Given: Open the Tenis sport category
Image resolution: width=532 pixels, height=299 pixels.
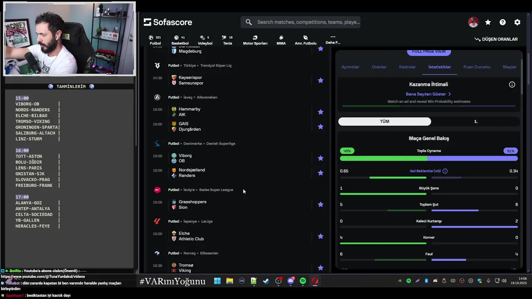Looking at the screenshot, I should tap(227, 40).
